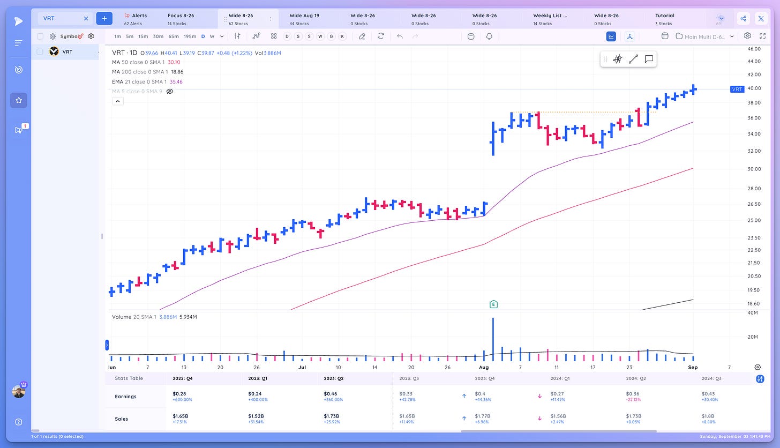The image size is (780, 448).
Task: Switch to the network graph view icon
Action: (x=630, y=36)
